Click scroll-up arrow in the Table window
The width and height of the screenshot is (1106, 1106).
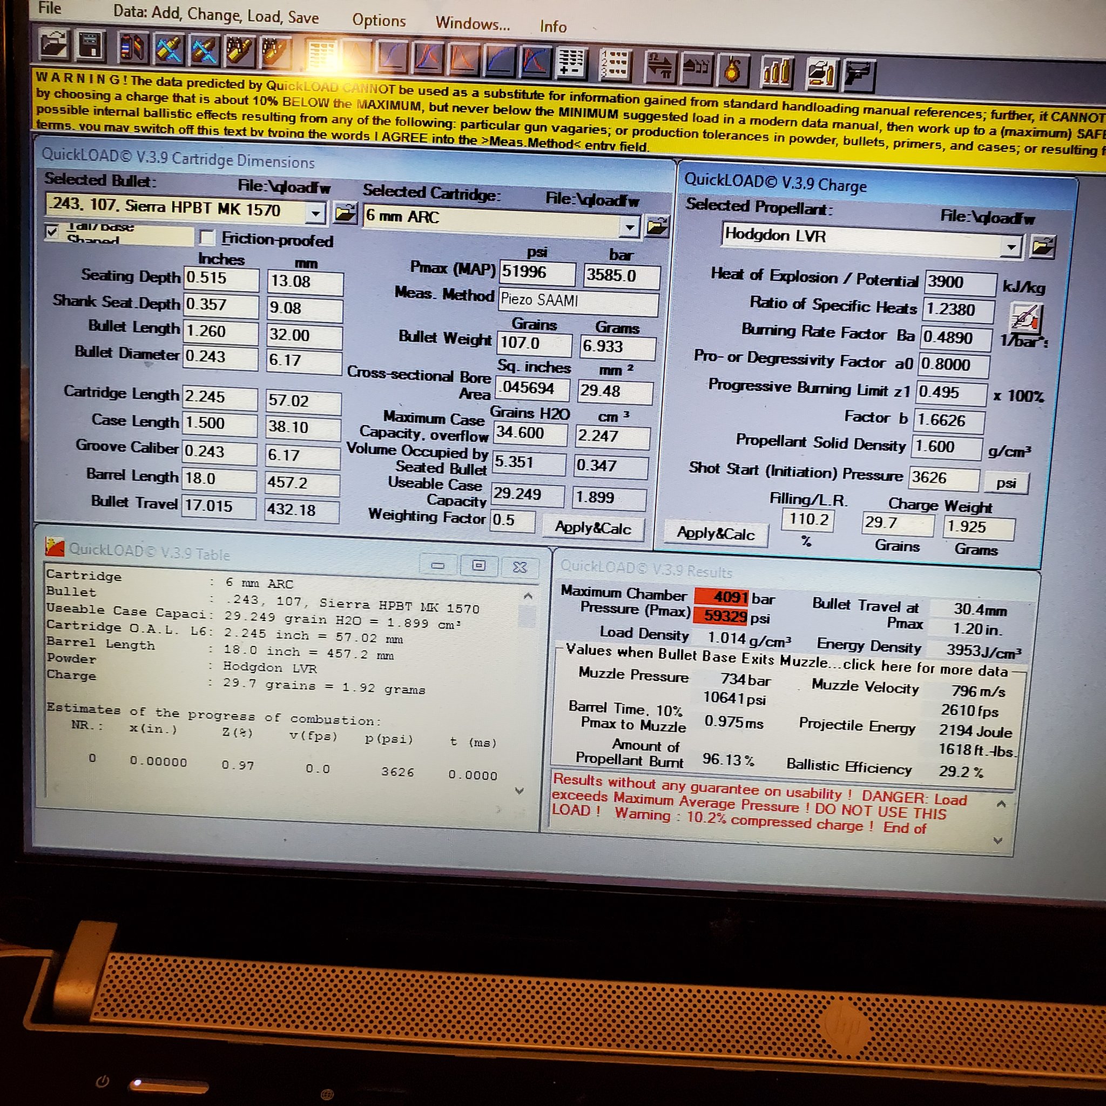pos(528,596)
